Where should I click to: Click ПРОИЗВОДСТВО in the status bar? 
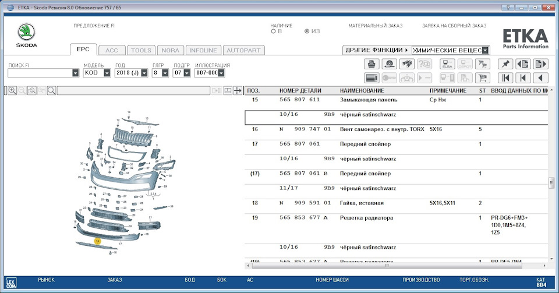421,280
